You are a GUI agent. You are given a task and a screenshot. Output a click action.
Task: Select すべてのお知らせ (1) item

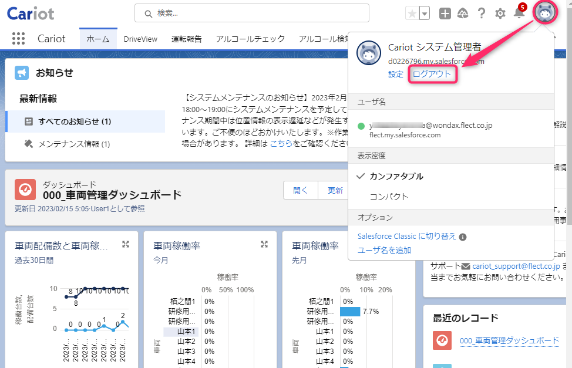coord(86,121)
